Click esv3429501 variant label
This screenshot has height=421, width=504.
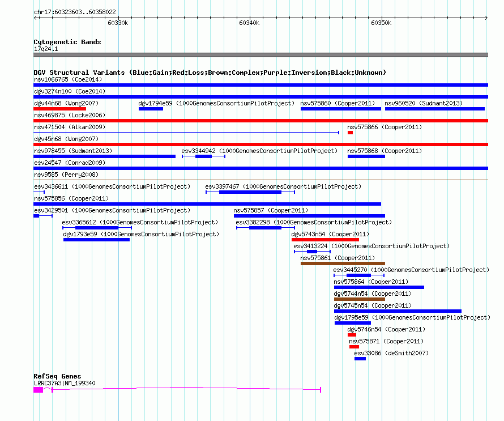point(112,210)
